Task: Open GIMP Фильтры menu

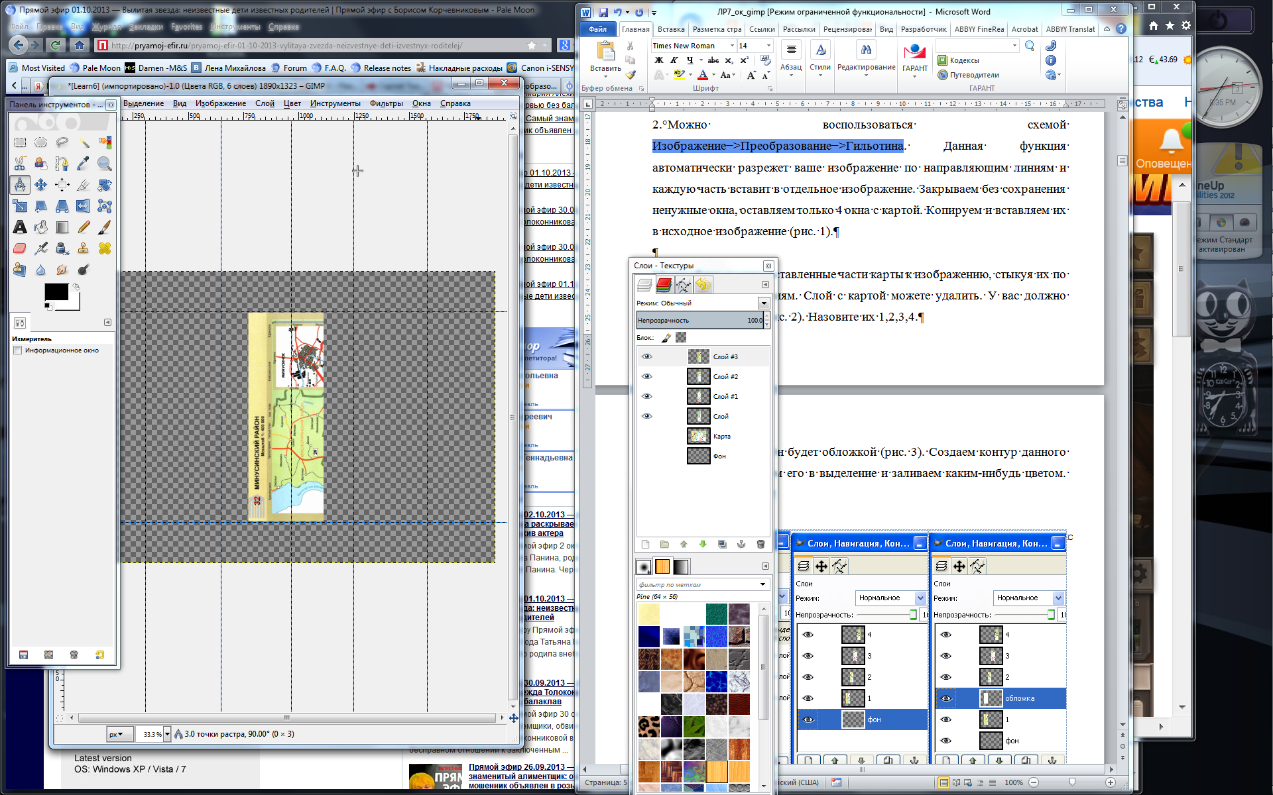Action: (x=387, y=103)
